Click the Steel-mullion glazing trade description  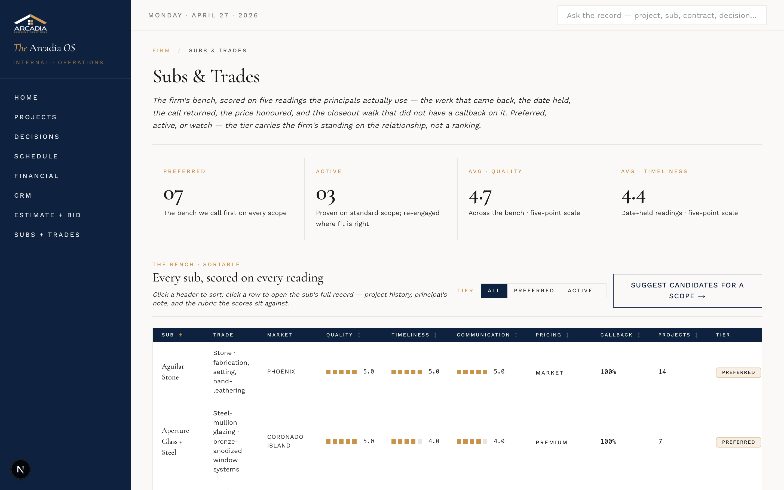[x=228, y=441]
